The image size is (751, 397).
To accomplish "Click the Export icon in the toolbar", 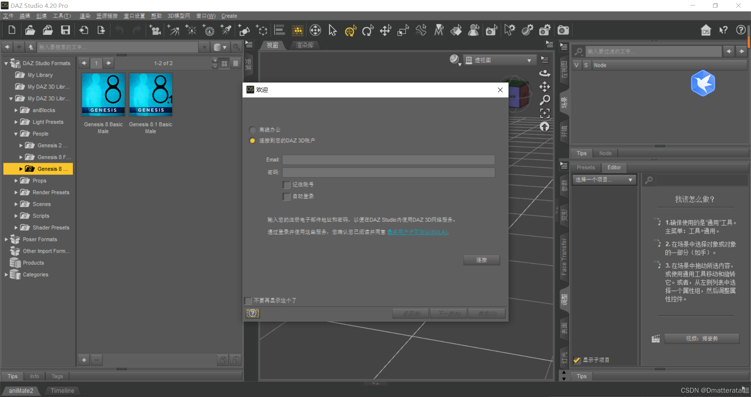I will 101,30.
